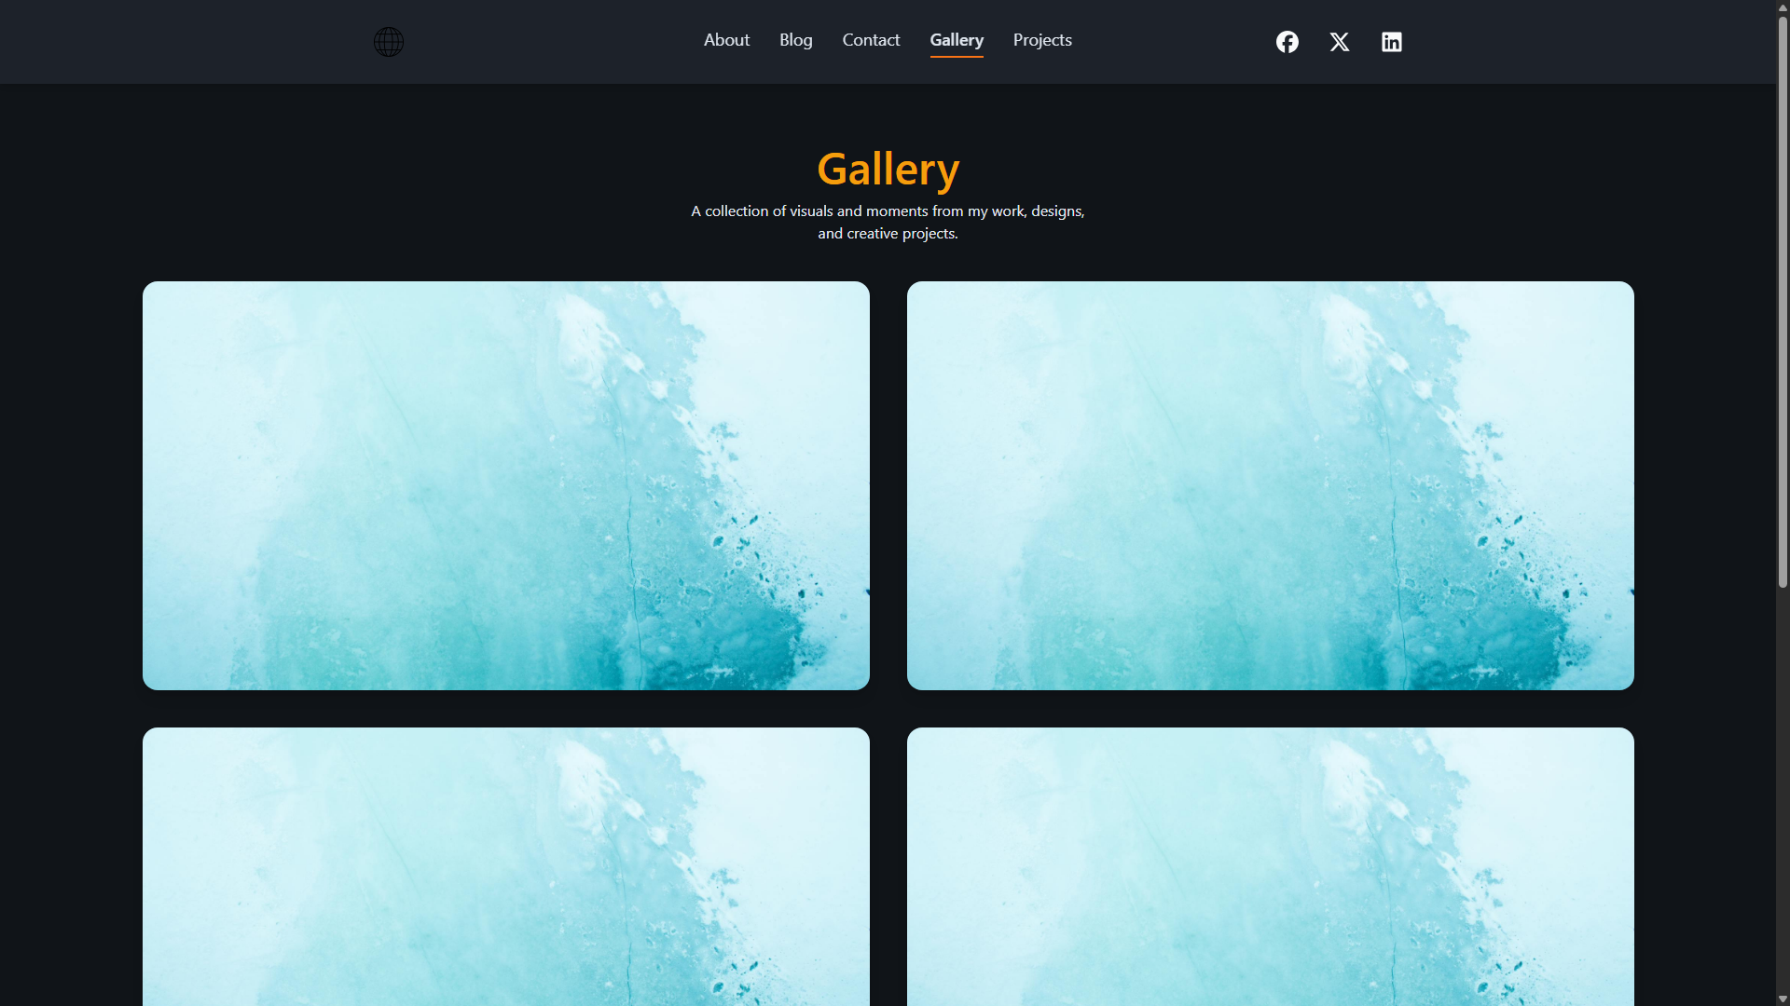Open the Facebook social media icon
This screenshot has width=1790, height=1006.
(1287, 41)
